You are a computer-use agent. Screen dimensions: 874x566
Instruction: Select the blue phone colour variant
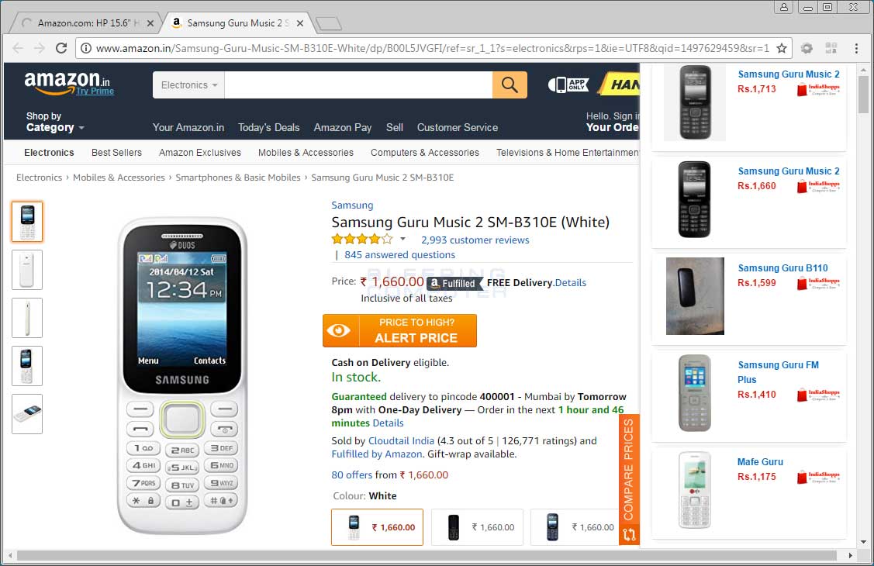coord(574,527)
